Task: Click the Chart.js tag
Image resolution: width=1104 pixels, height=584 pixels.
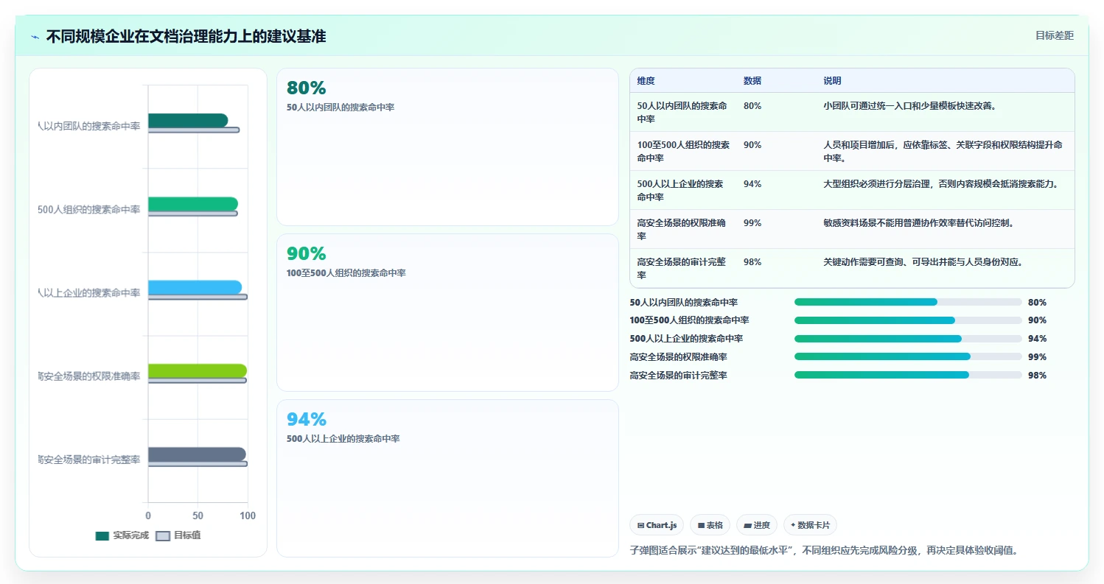Action: [657, 525]
